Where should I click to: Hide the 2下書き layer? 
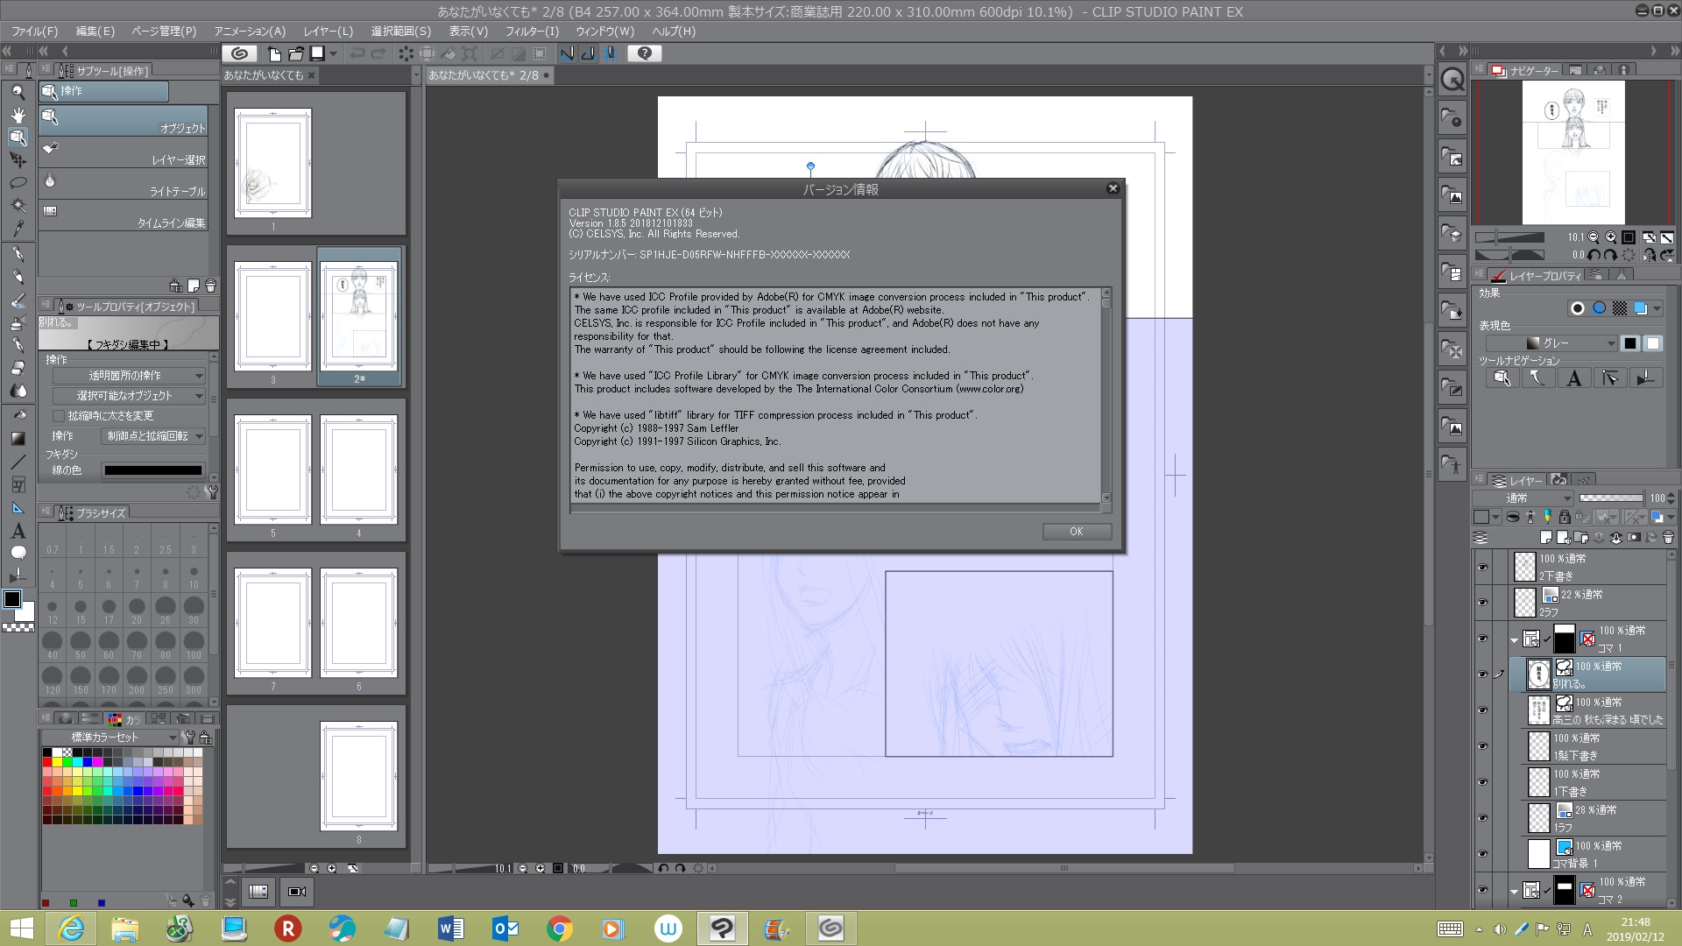[1482, 567]
